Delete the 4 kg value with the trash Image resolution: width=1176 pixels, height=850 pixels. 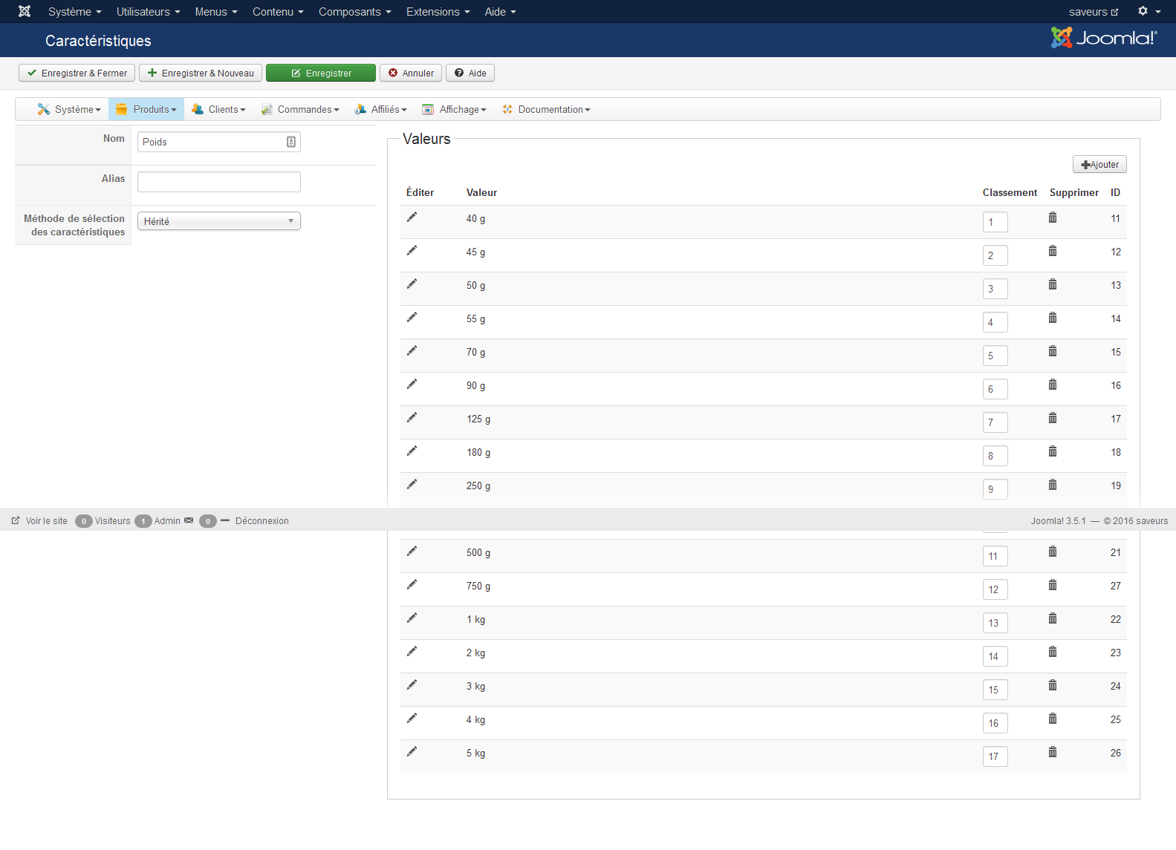[1053, 719]
